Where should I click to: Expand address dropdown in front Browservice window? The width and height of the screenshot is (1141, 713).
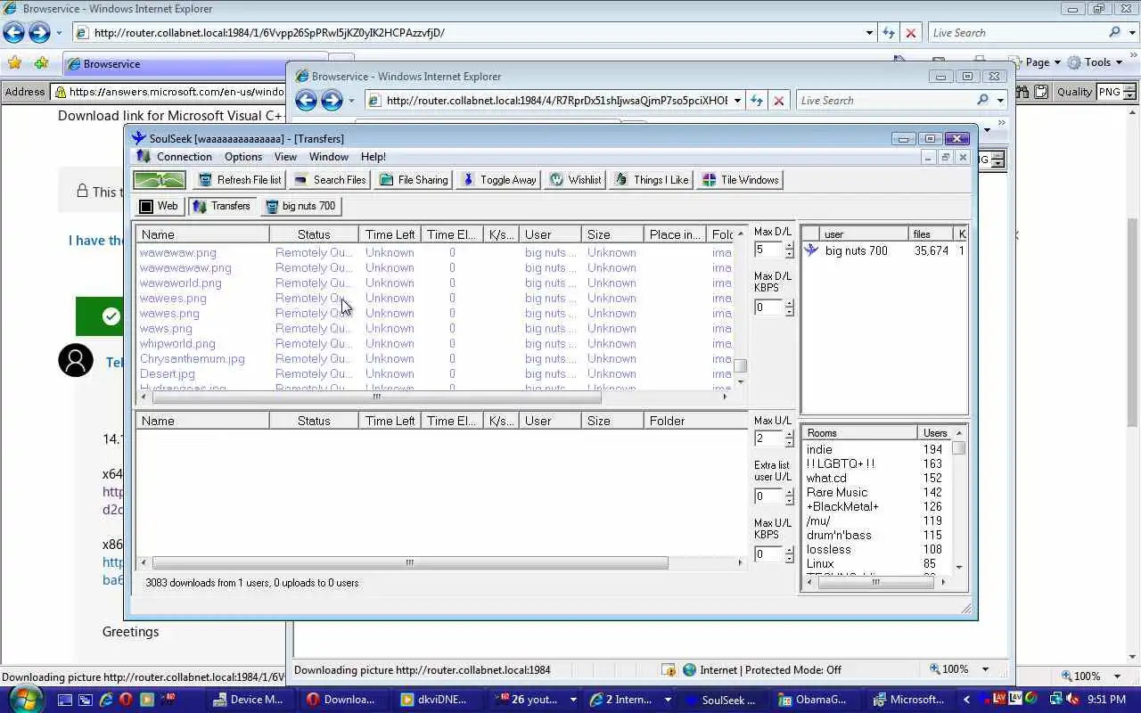tap(737, 101)
